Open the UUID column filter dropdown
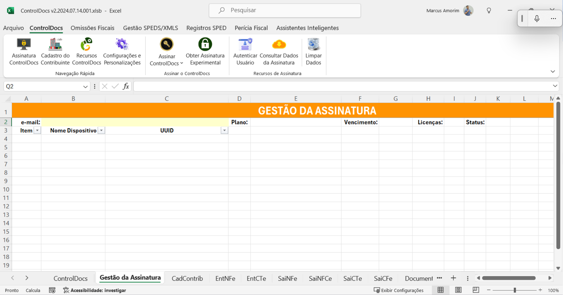 coord(224,131)
